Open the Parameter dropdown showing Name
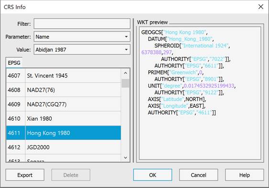Viewport: 269px width, 188px height. coord(82,37)
